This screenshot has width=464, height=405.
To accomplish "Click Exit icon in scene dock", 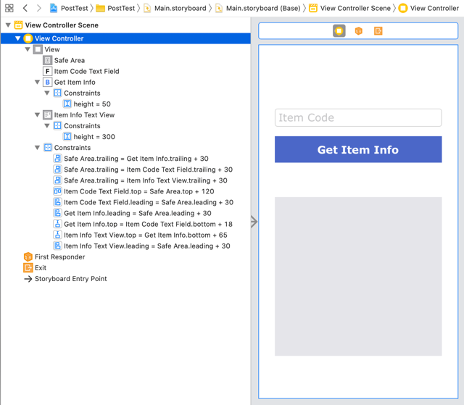I will pos(378,30).
